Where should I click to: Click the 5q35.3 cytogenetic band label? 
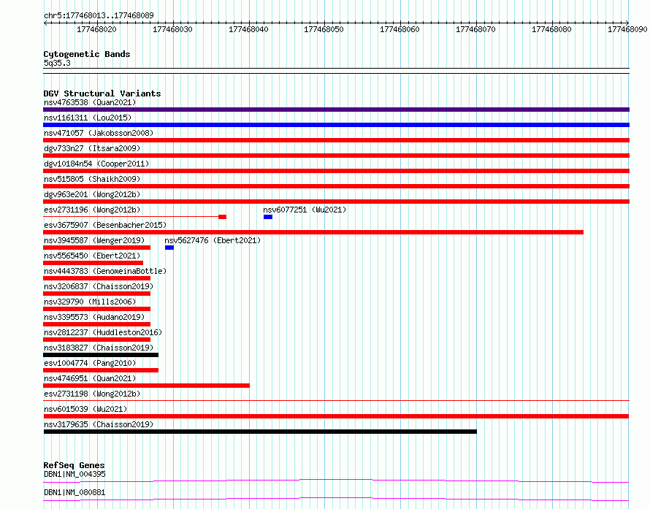coord(57,63)
